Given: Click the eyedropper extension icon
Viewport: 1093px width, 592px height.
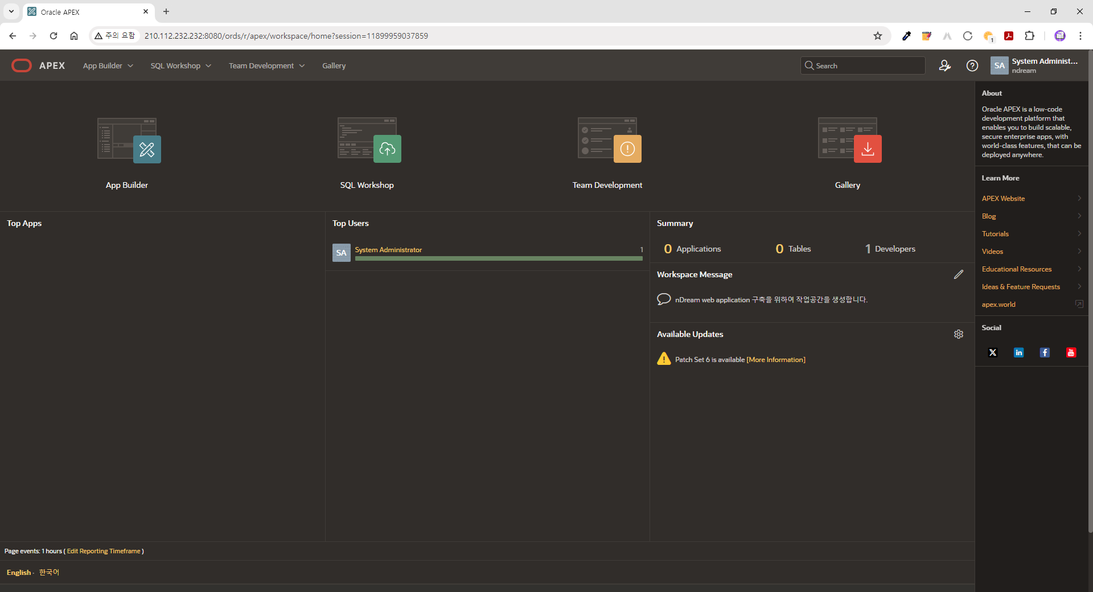Looking at the screenshot, I should [x=906, y=36].
